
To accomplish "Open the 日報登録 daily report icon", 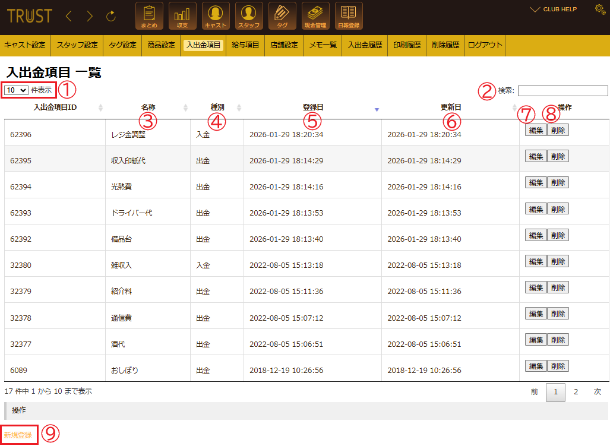I will (x=349, y=16).
